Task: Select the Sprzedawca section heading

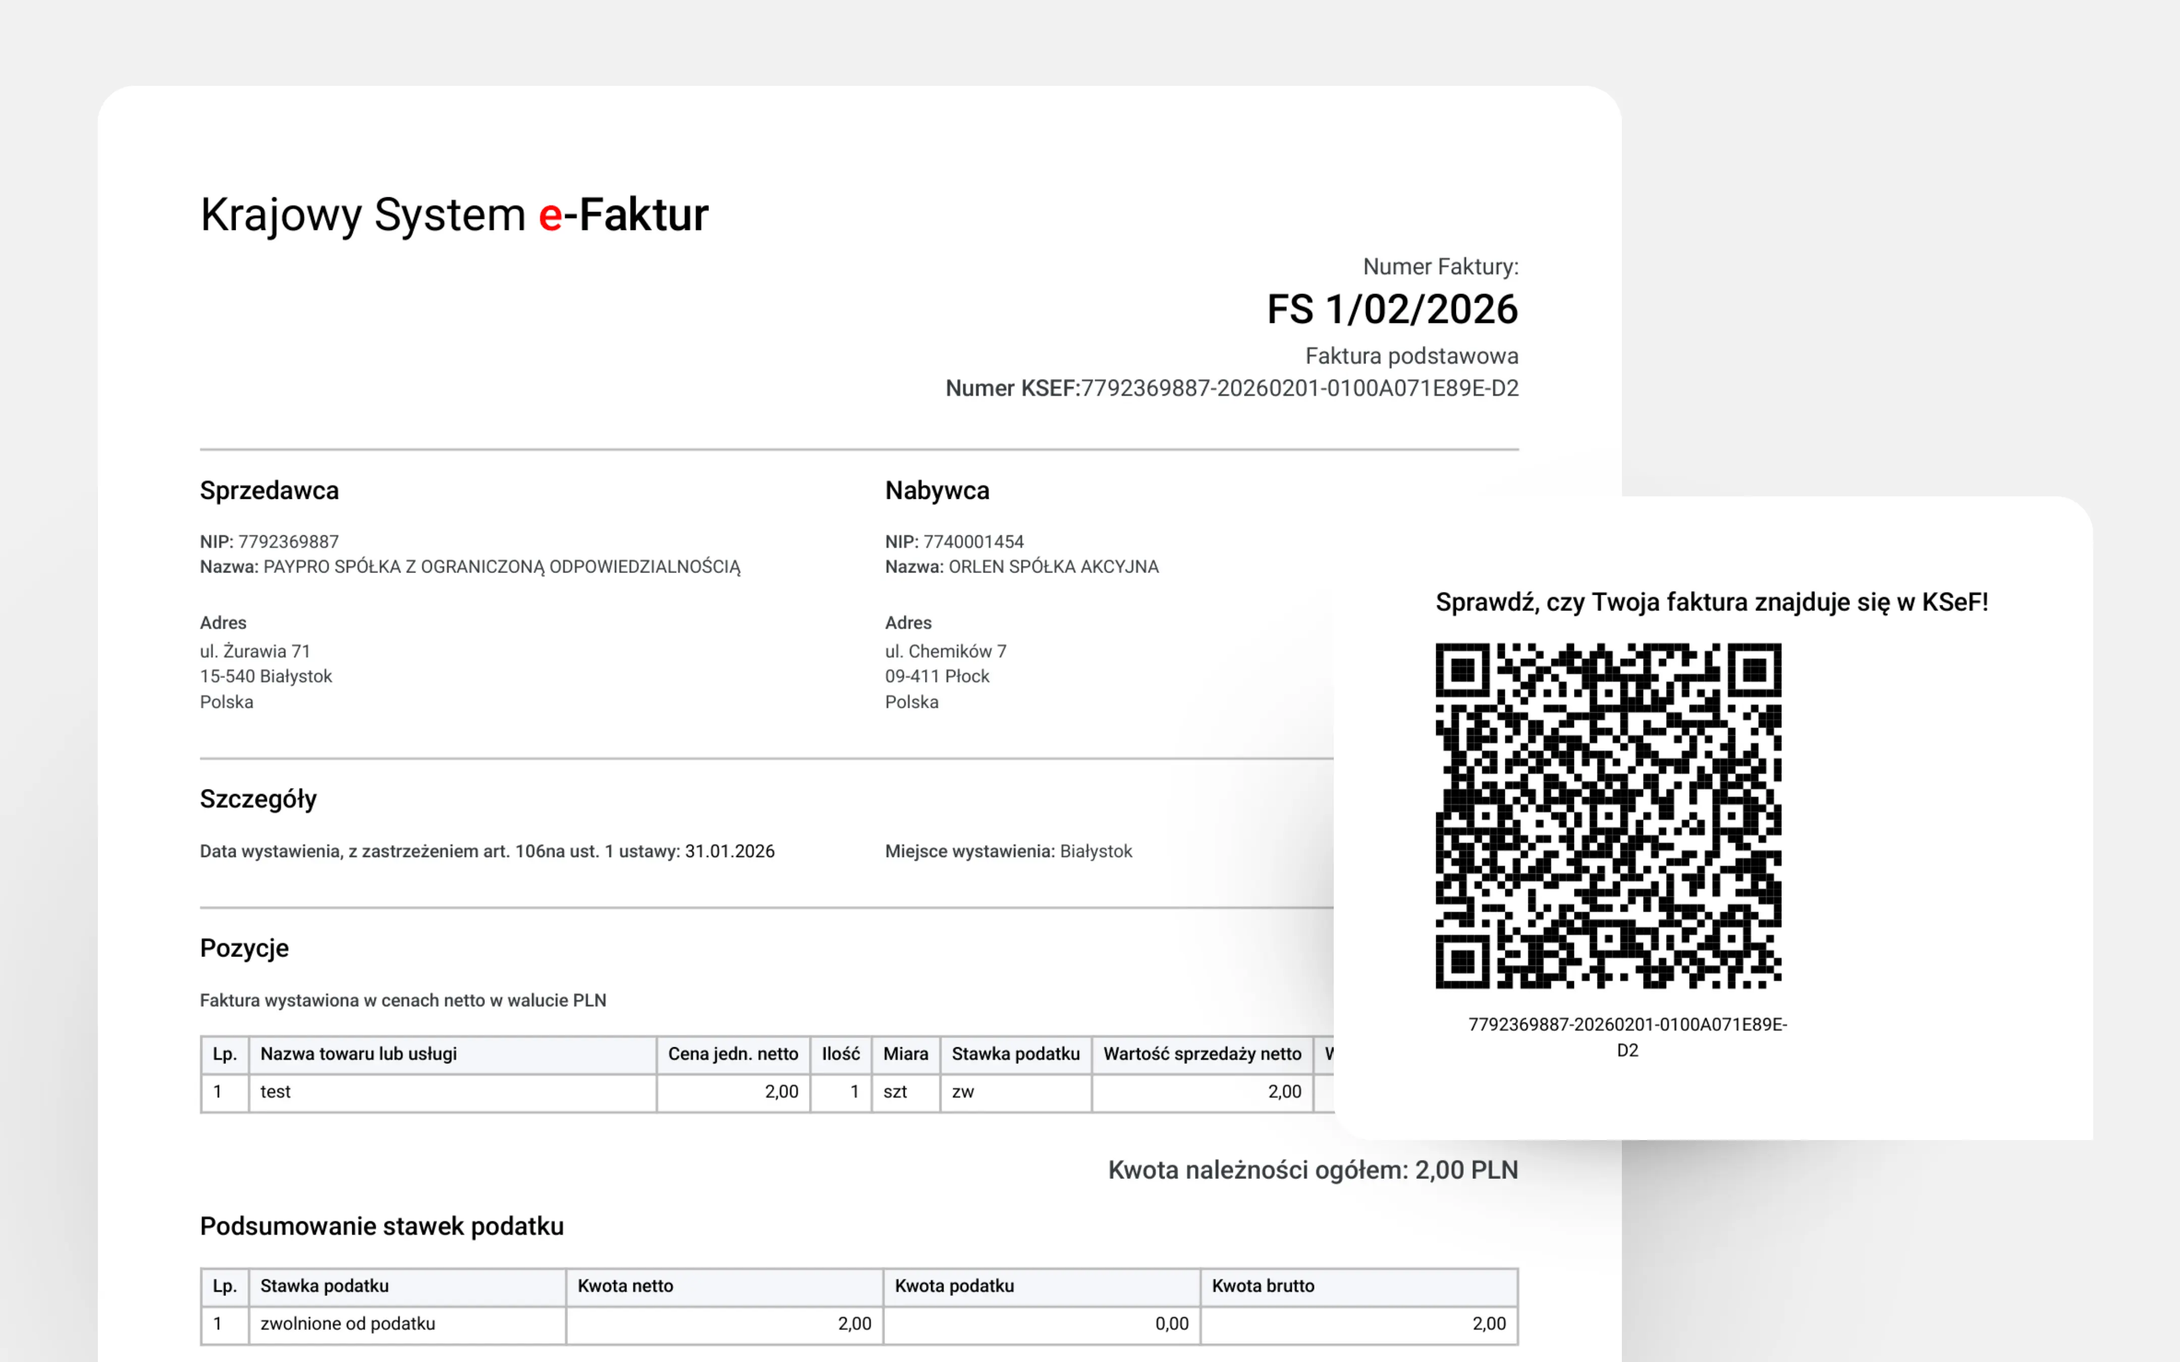Action: pos(268,490)
